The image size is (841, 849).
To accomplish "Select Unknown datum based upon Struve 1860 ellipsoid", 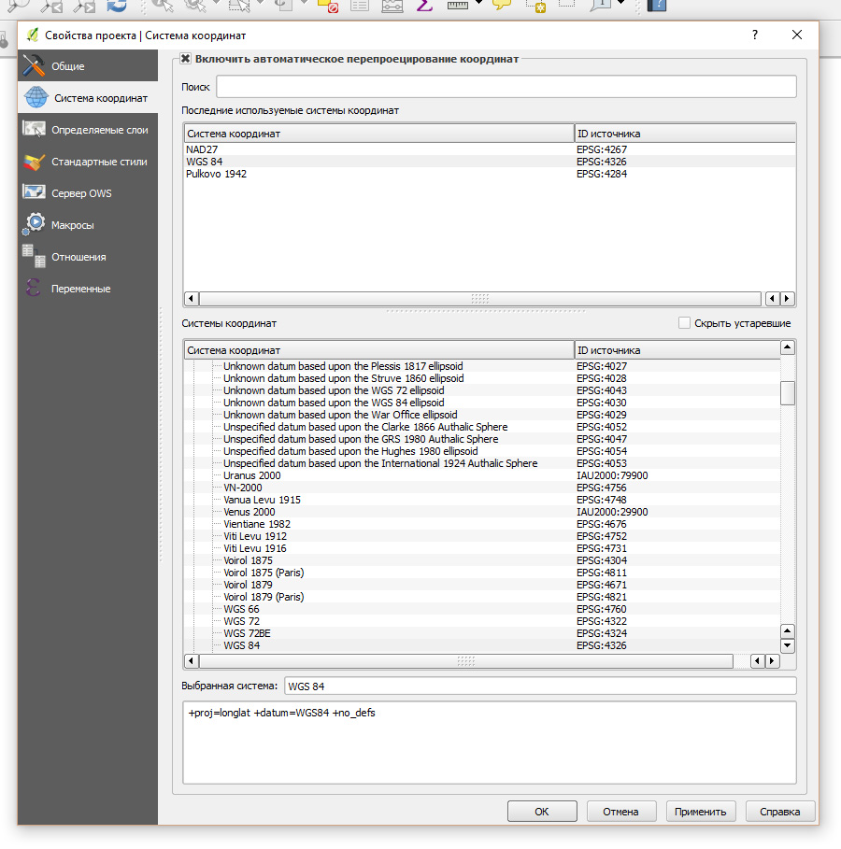I will tap(482, 378).
